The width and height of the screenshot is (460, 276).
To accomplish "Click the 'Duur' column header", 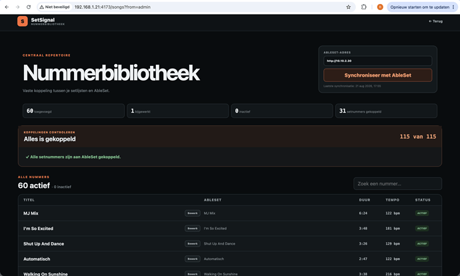I will 365,200.
